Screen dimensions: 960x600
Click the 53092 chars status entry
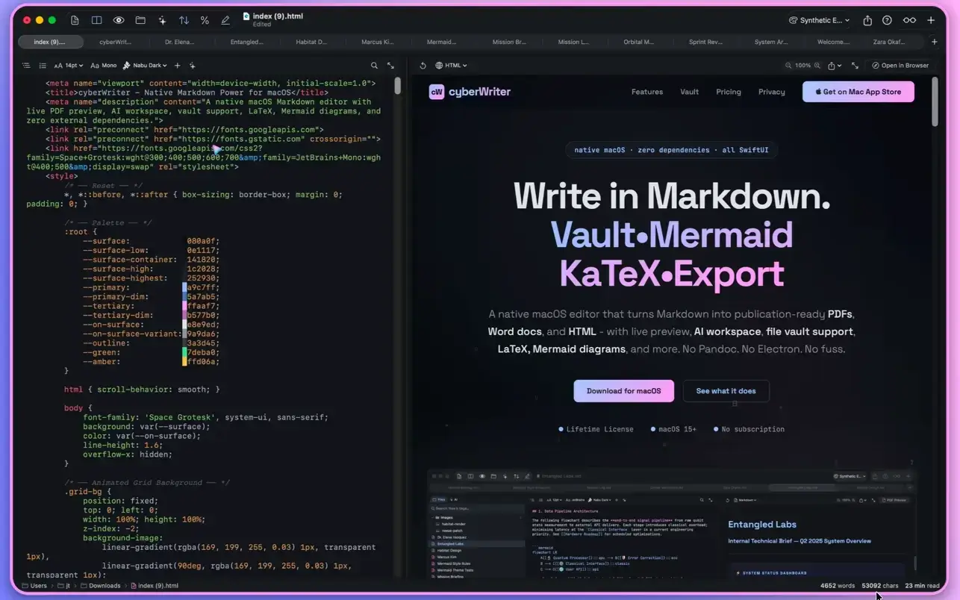coord(880,586)
